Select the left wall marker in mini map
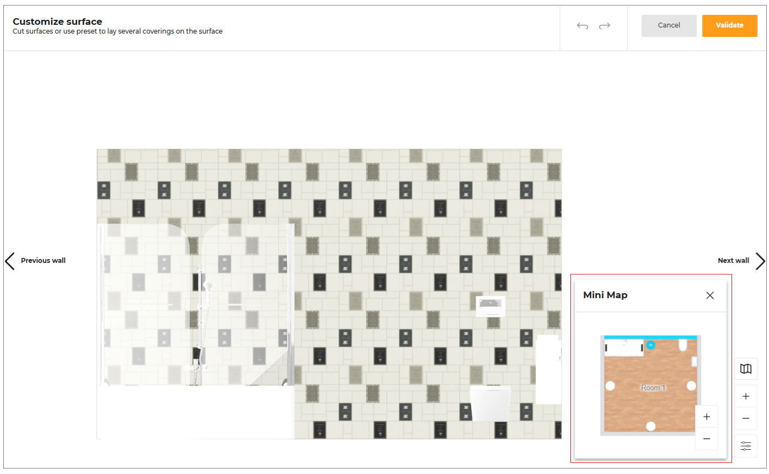Screen dimensions: 769x474 (x=610, y=386)
